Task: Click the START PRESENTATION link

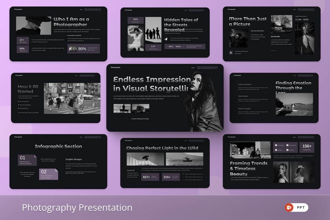Action: pos(140,119)
